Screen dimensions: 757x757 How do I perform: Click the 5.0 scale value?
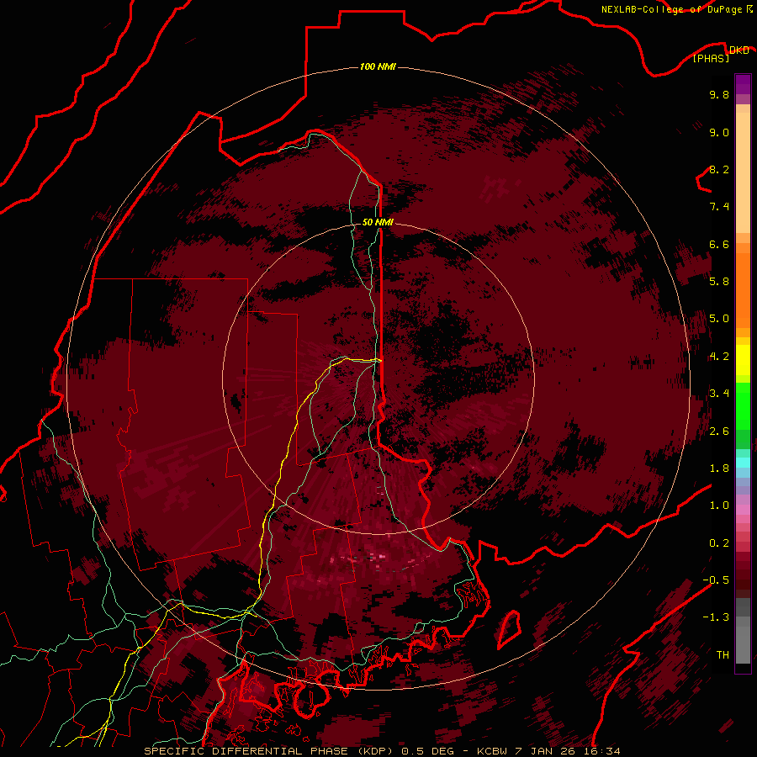pyautogui.click(x=719, y=319)
